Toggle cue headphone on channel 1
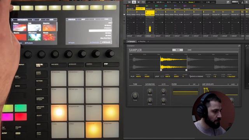The width and height of the screenshot is (249, 140). point(134,33)
